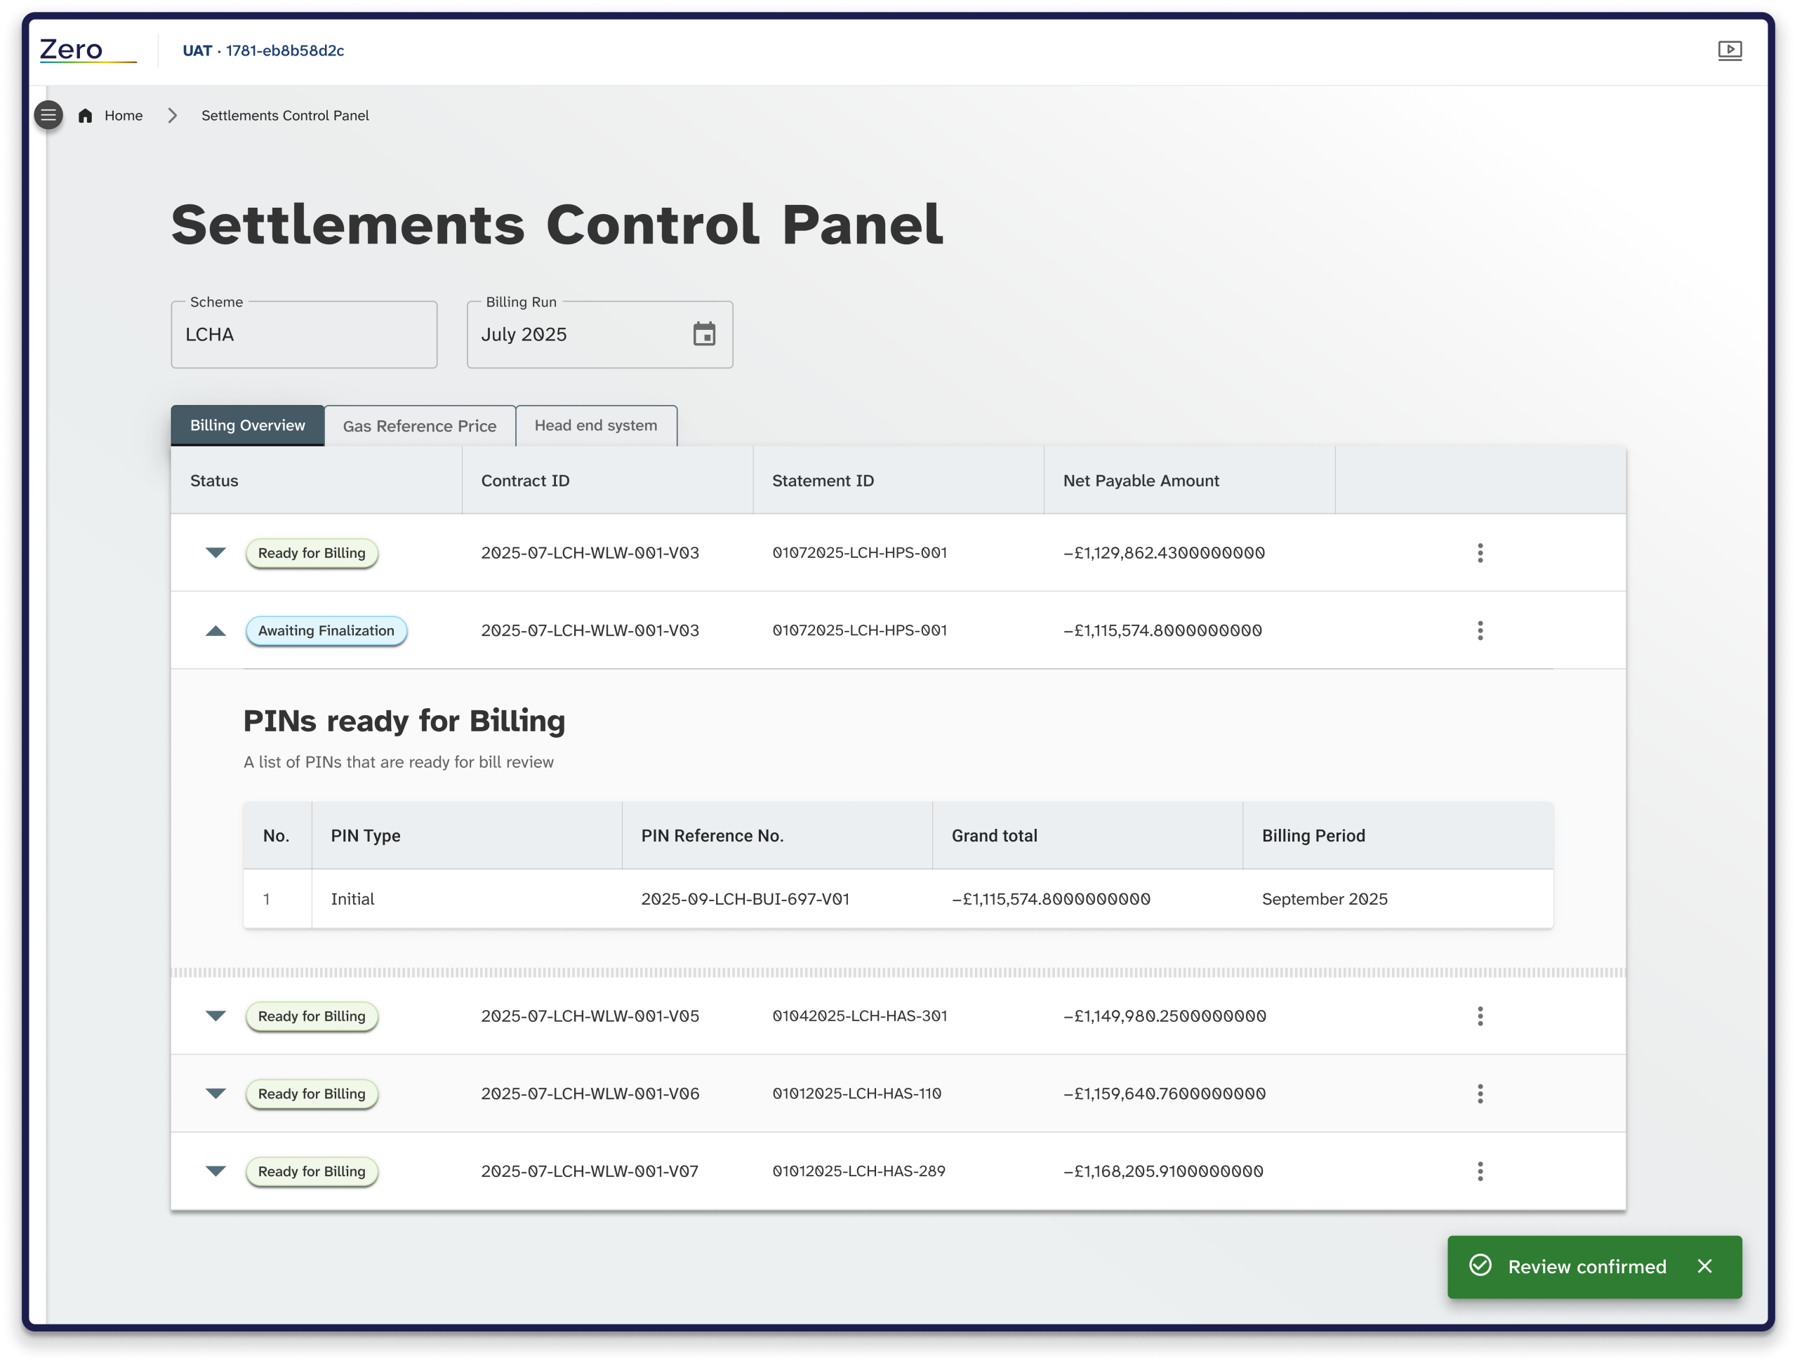
Task: Open the video player icon top right
Action: click(x=1730, y=51)
